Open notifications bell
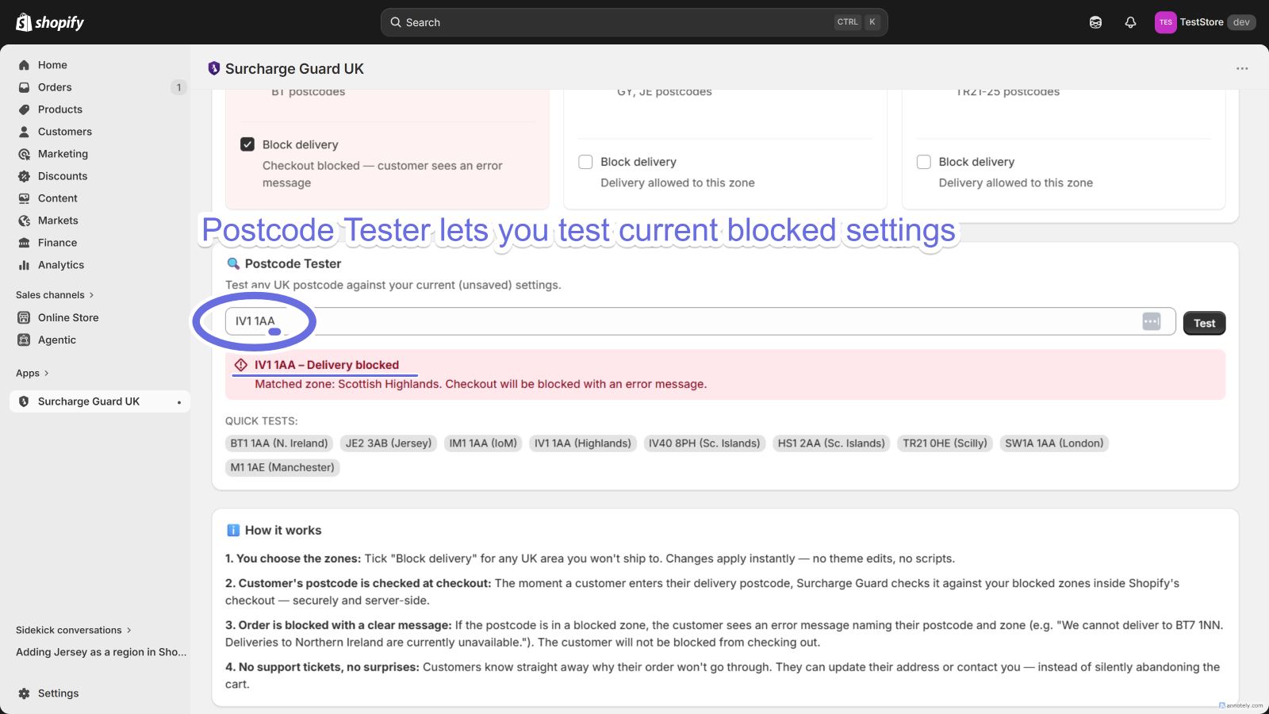The width and height of the screenshot is (1269, 714). coord(1130,22)
